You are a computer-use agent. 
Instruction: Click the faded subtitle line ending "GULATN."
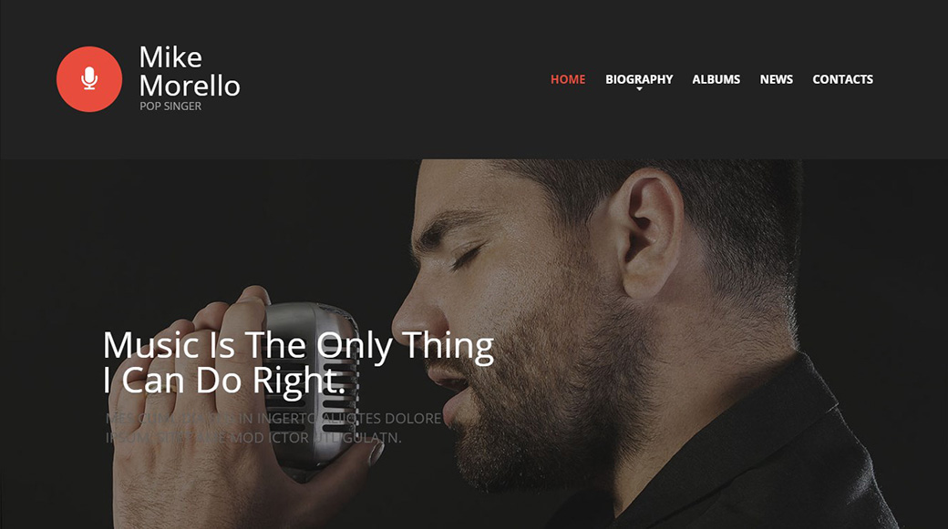pyautogui.click(x=253, y=437)
